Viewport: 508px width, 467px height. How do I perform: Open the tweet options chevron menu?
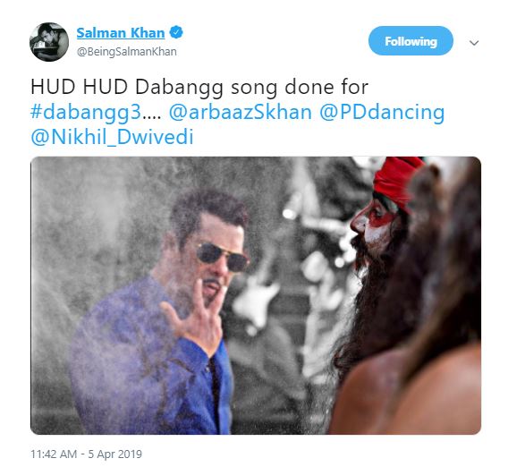(x=474, y=43)
